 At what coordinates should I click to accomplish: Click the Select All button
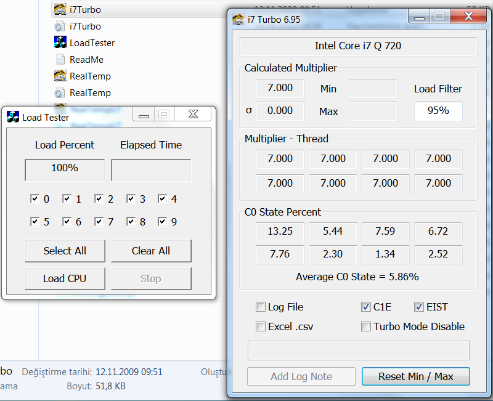tap(65, 251)
